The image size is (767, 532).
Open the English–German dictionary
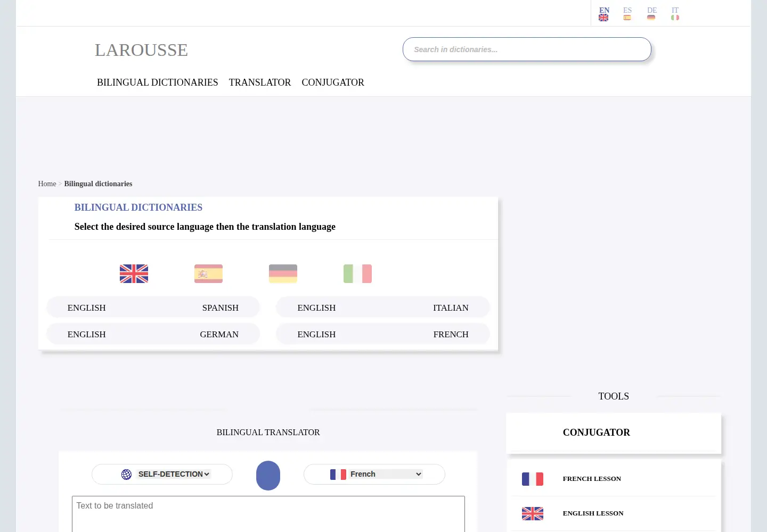153,334
